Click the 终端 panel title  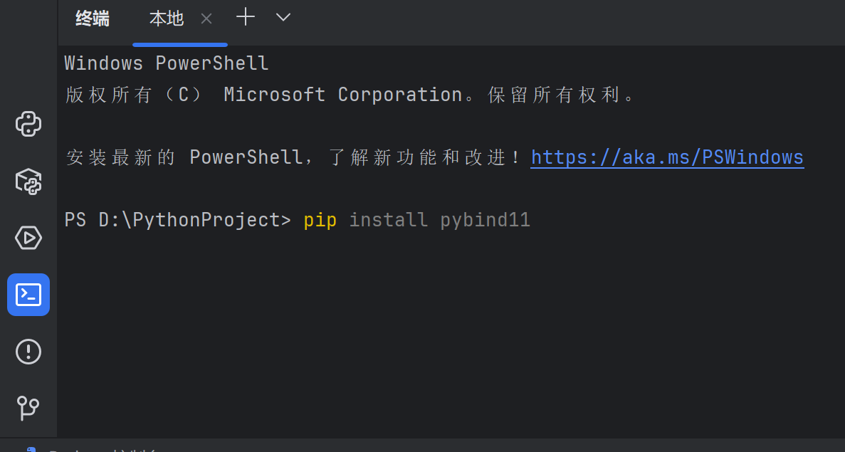92,19
